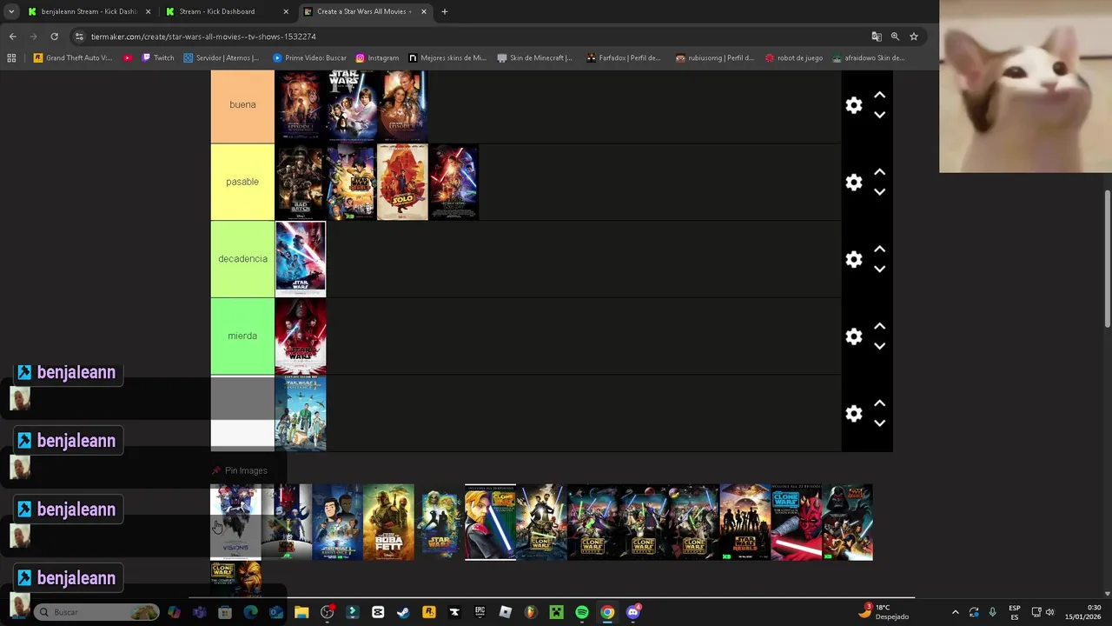Image resolution: width=1112 pixels, height=626 pixels.
Task: Move the buena tier up with its arrow
Action: 879,95
